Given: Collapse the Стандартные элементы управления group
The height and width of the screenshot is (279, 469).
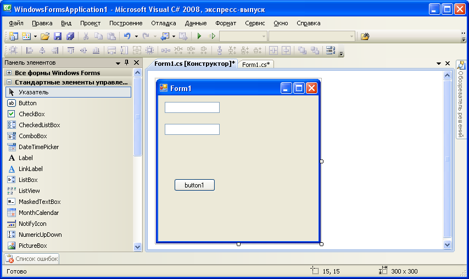Looking at the screenshot, I should click(x=9, y=82).
